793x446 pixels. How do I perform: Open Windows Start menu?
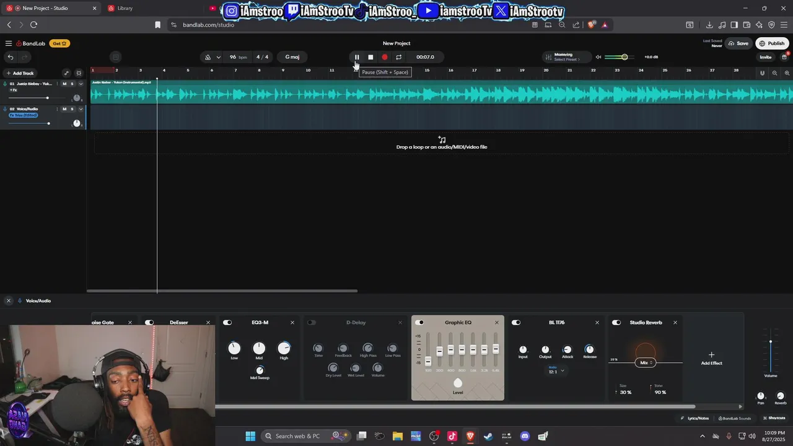(x=250, y=436)
